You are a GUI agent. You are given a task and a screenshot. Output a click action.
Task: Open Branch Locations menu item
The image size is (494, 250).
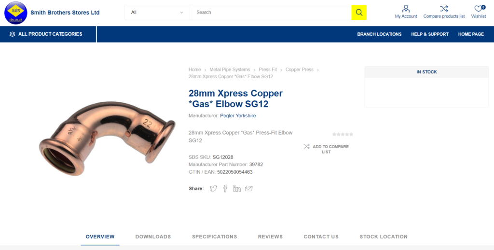click(379, 34)
